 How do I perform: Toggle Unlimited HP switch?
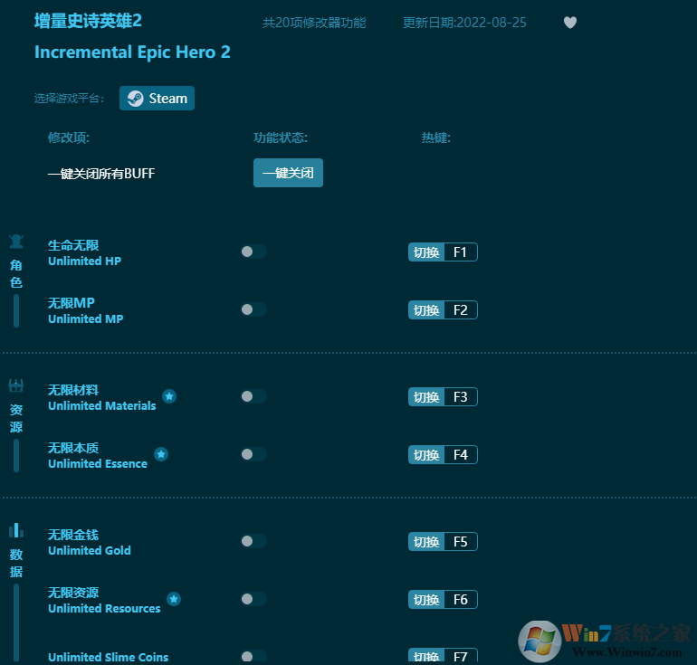(253, 252)
